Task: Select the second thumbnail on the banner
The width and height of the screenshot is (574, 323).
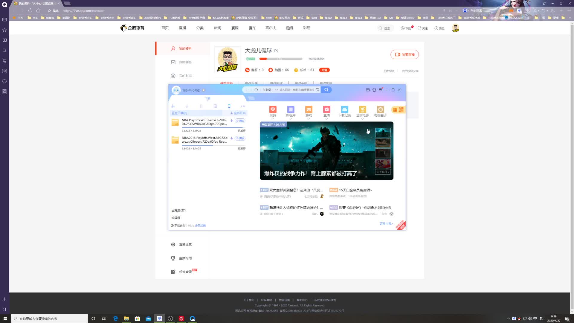Action: click(x=383, y=143)
